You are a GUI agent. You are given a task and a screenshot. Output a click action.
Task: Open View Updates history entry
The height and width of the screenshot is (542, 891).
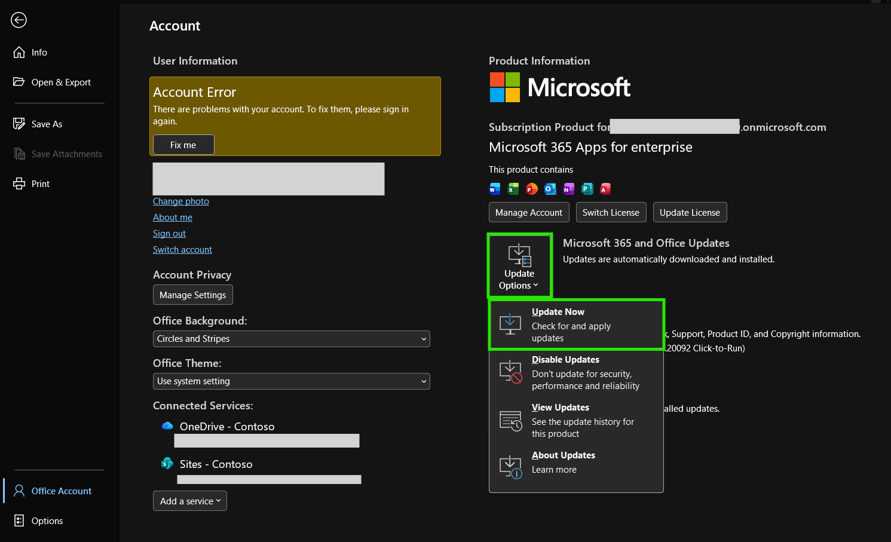click(577, 420)
